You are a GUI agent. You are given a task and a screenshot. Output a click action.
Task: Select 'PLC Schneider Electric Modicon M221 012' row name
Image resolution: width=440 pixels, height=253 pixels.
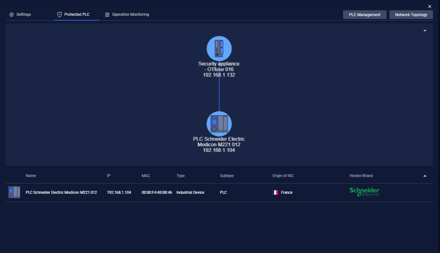pyautogui.click(x=61, y=192)
